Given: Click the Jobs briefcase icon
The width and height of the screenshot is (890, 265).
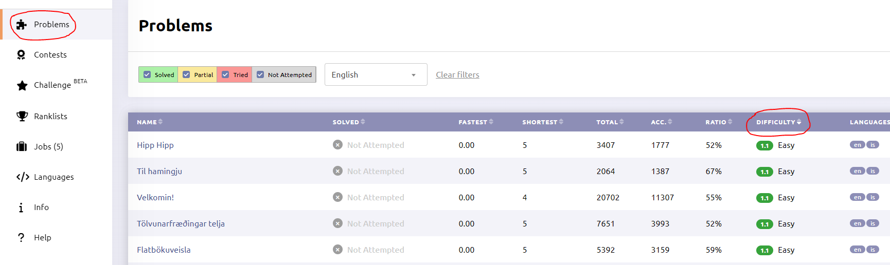Looking at the screenshot, I should [x=22, y=147].
